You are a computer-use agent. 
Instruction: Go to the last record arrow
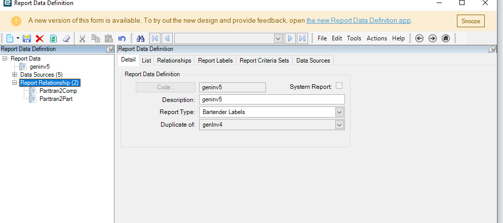[302, 38]
